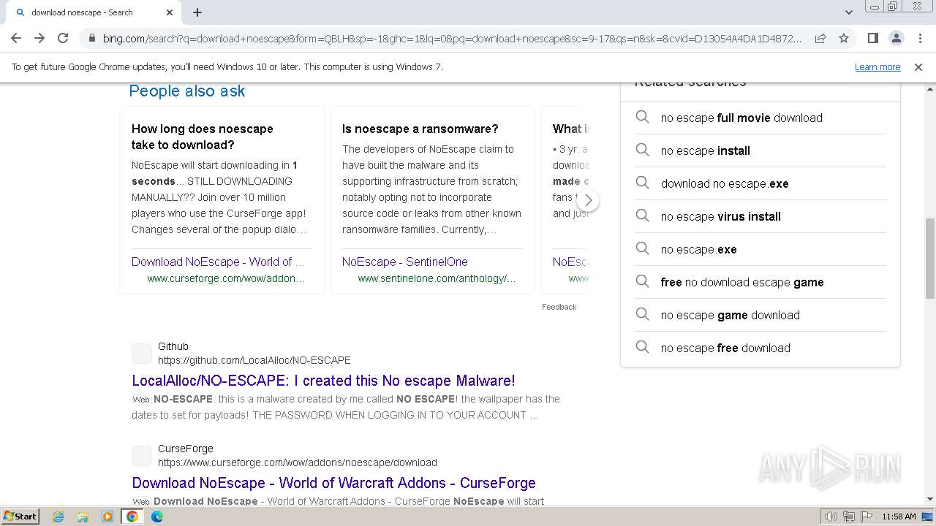Click the page vertical scrollbar thumb
The height and width of the screenshot is (526, 936).
click(930, 259)
